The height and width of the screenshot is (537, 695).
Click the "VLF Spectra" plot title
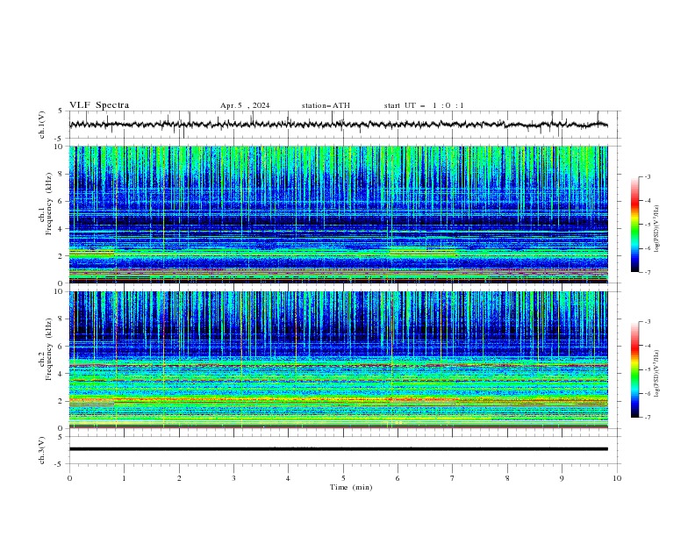coord(99,105)
